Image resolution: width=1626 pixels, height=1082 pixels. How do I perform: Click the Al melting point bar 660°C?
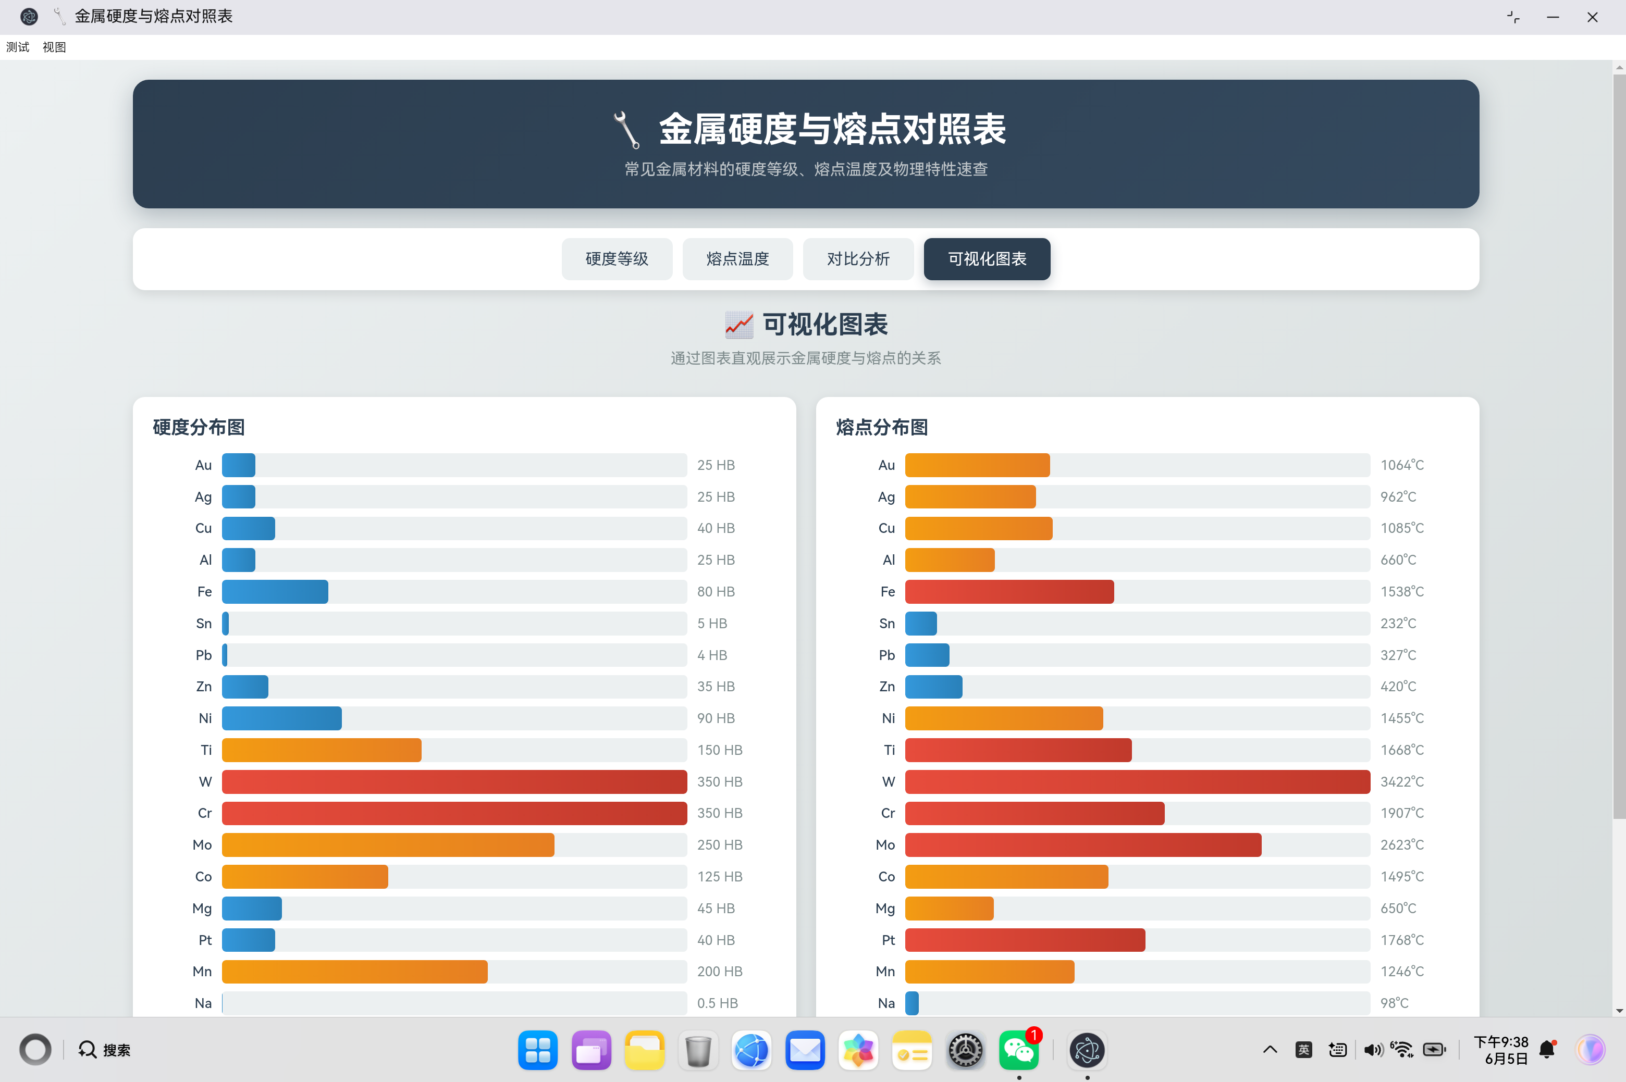(x=950, y=561)
